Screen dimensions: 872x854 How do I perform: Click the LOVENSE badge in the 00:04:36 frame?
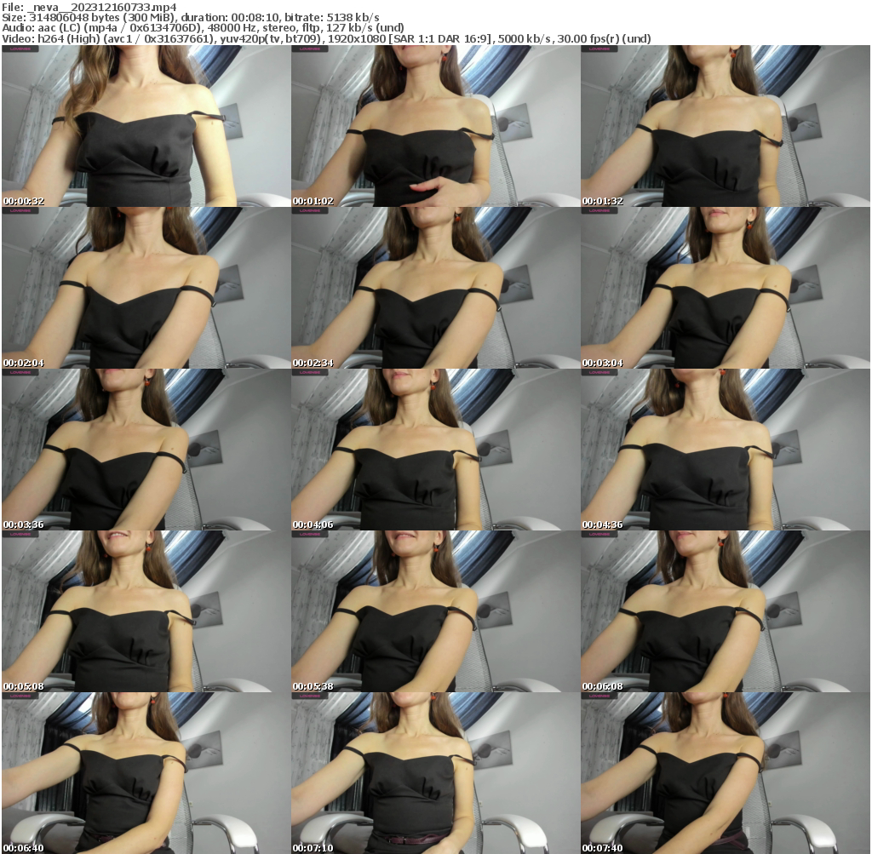[599, 370]
